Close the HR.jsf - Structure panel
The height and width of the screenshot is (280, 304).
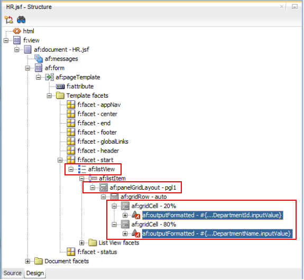point(282,7)
